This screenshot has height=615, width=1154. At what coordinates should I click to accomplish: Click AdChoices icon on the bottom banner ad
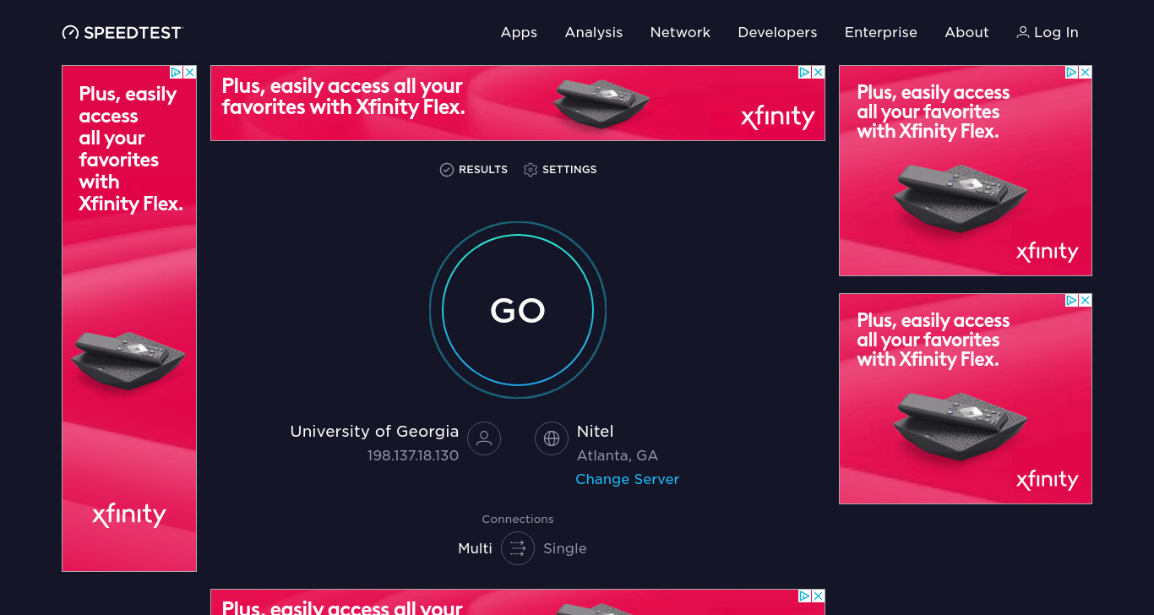point(805,596)
